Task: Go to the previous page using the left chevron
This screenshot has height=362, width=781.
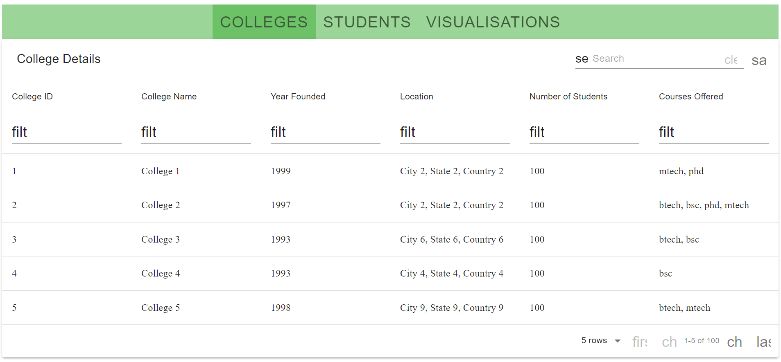Action: coord(669,342)
